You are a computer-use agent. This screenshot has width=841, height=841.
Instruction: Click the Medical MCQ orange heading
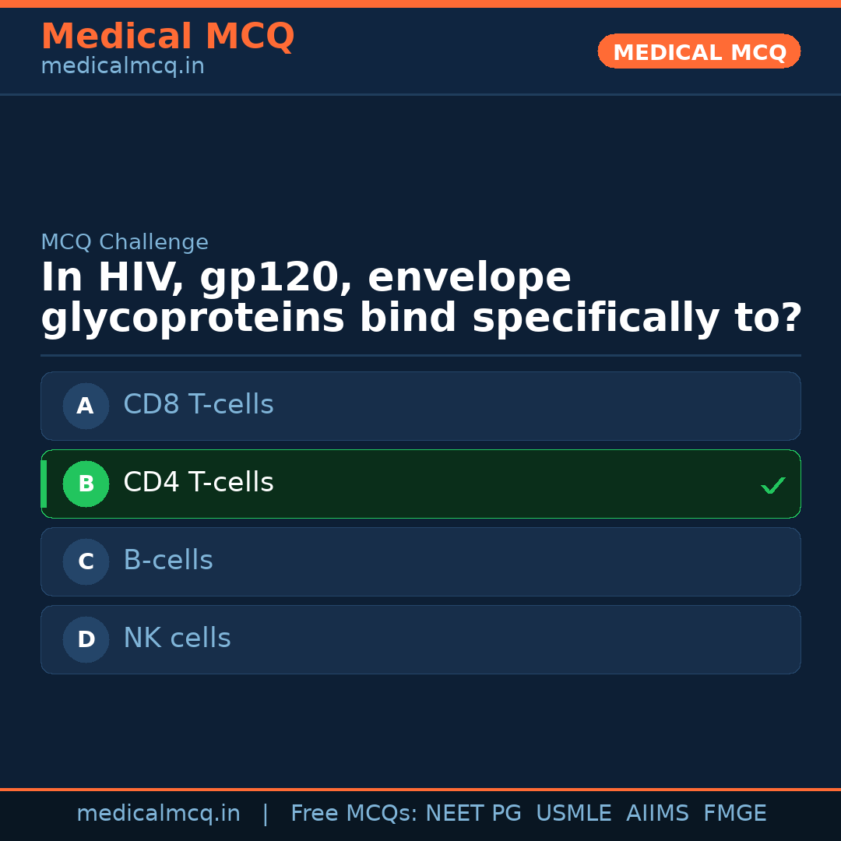pos(167,37)
